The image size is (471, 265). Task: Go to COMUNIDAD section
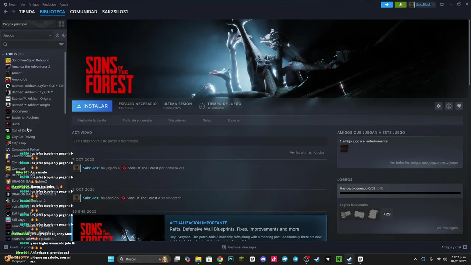84,12
